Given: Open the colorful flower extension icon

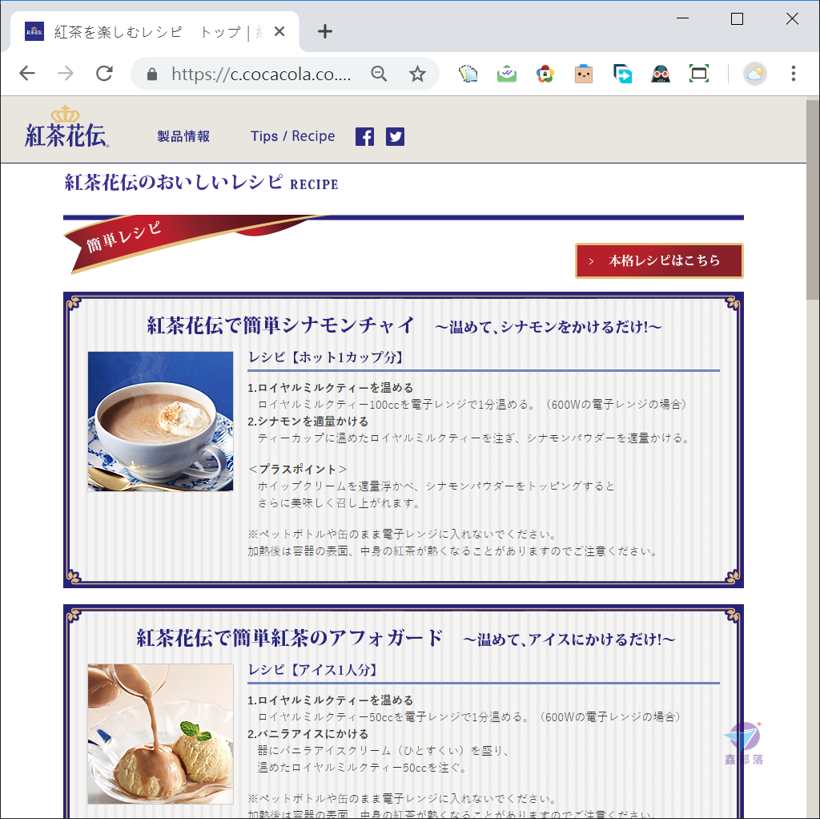Looking at the screenshot, I should [x=545, y=74].
